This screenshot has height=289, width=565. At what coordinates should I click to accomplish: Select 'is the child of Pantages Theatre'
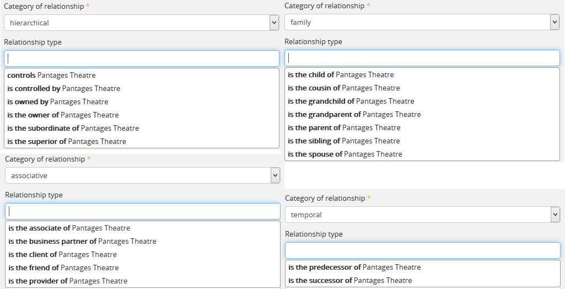341,75
